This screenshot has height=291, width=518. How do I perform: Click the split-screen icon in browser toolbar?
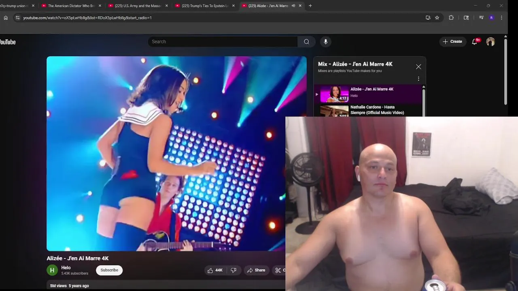click(466, 18)
